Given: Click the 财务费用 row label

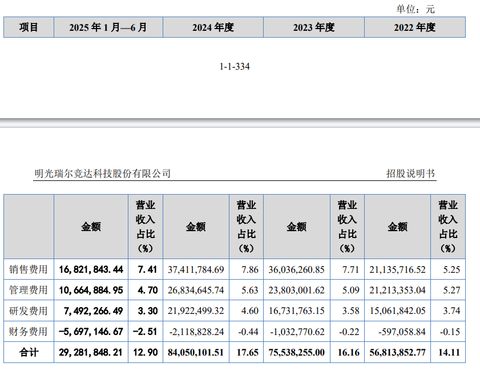Looking at the screenshot, I should pyautogui.click(x=29, y=332).
